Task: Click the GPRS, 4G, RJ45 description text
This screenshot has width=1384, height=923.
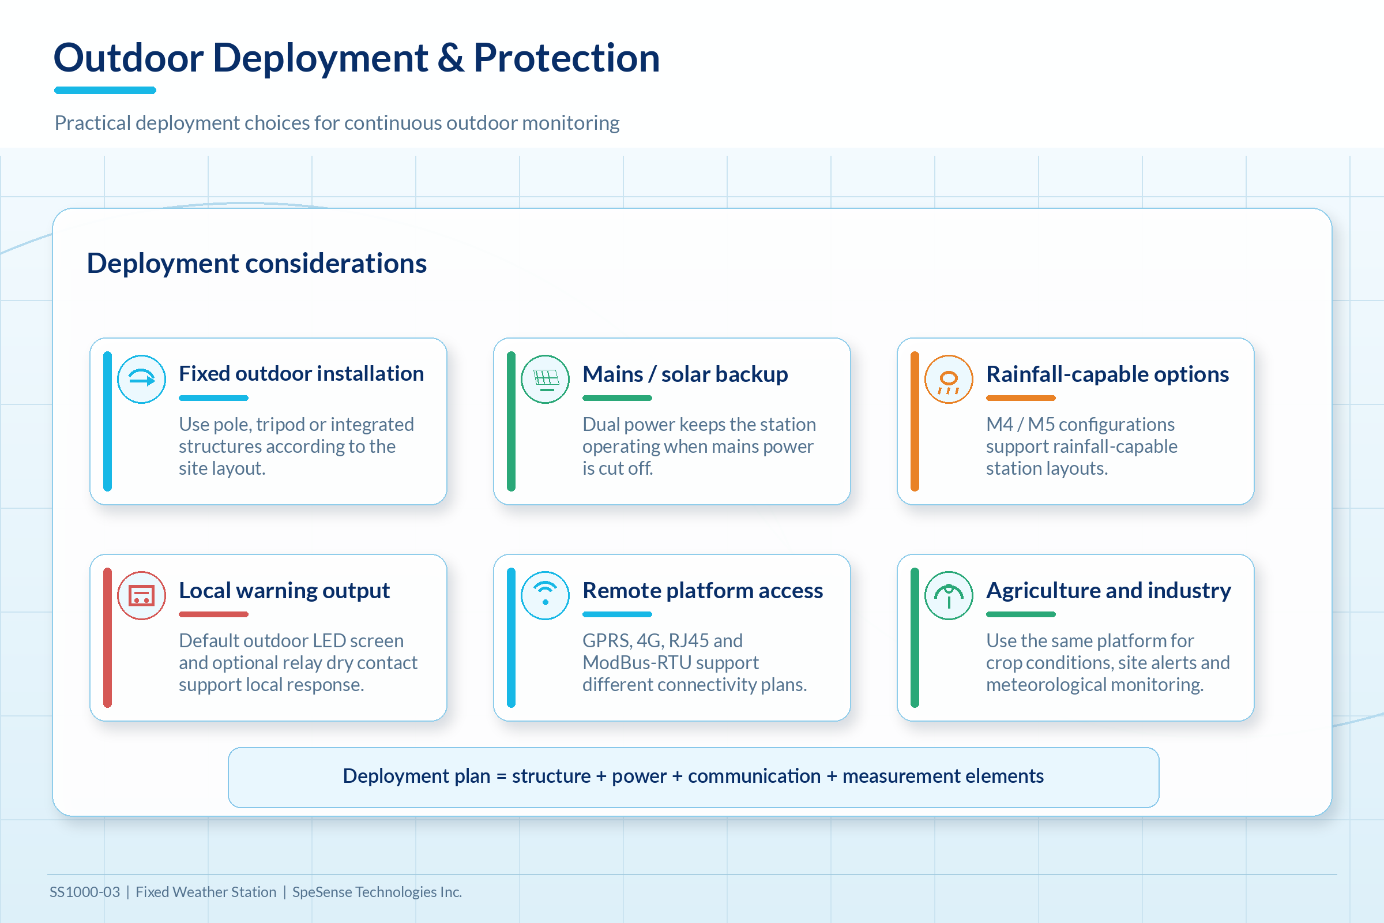Action: point(694,663)
